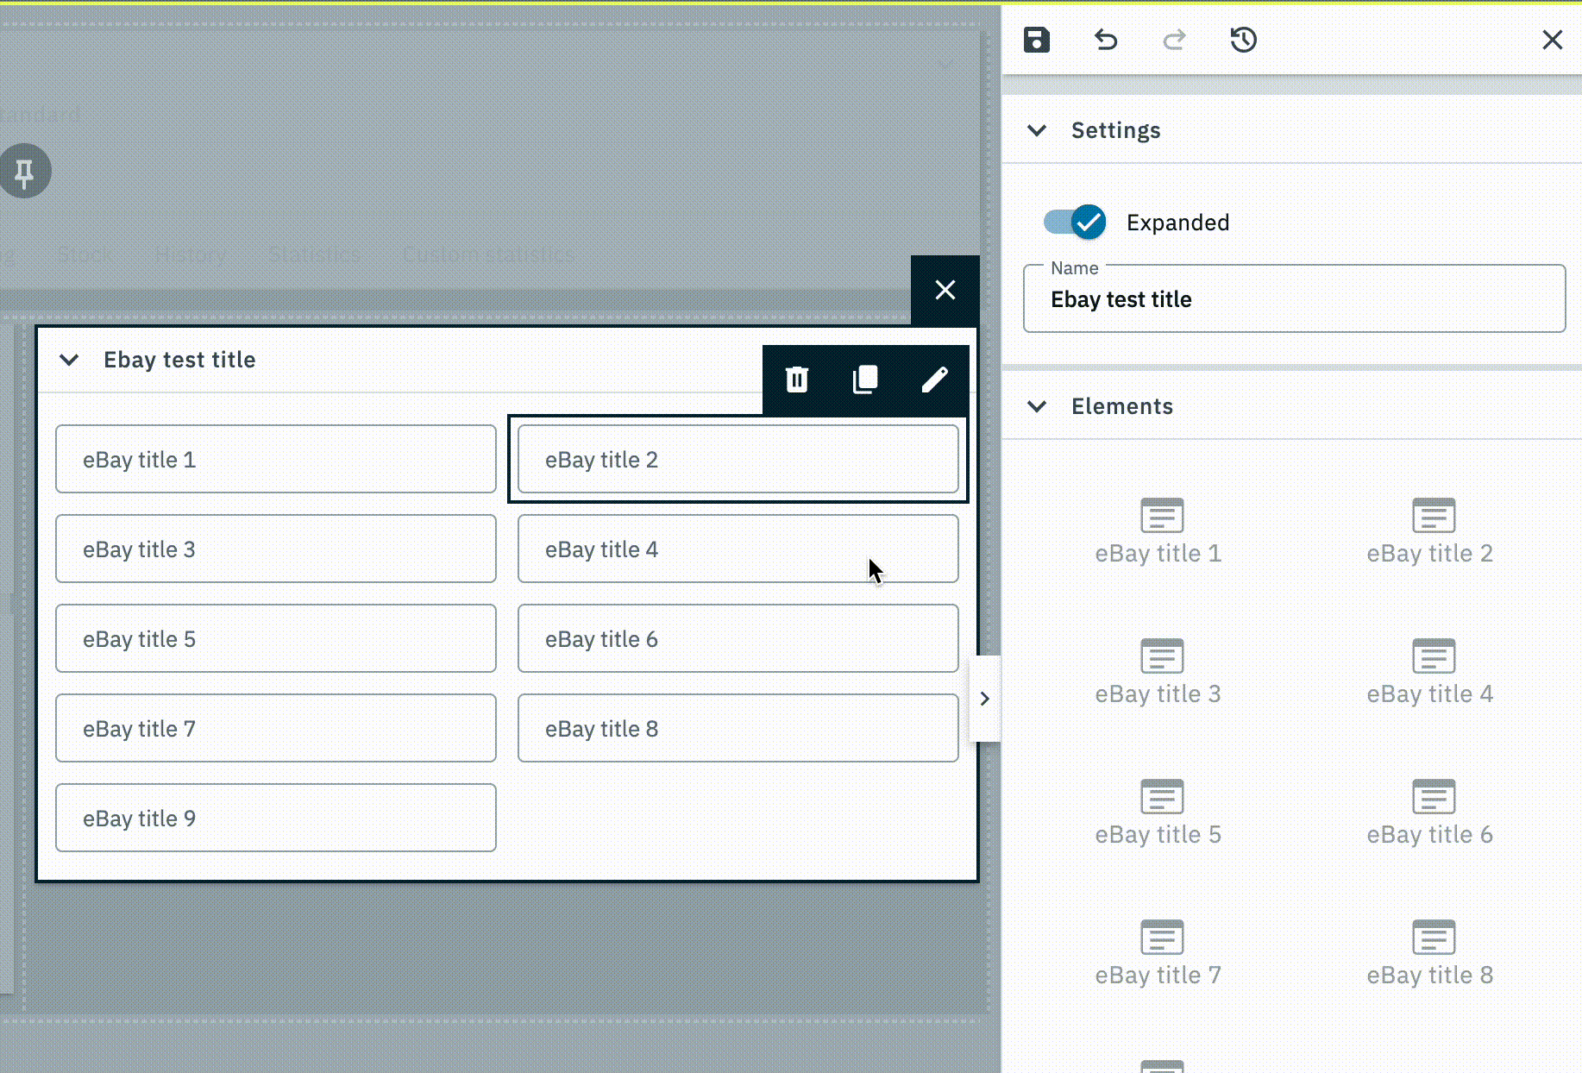Collapse the Ebay test title group
The image size is (1582, 1073).
[x=69, y=360]
